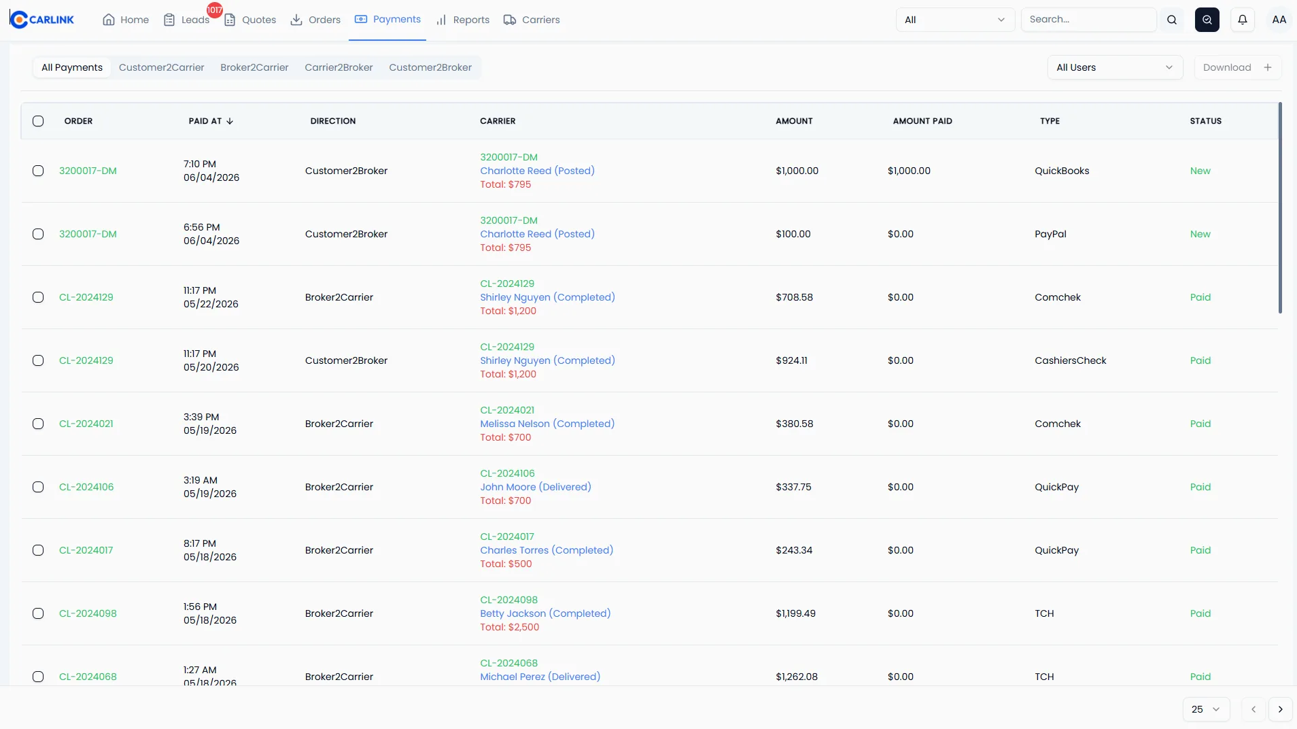Click the plus icon beside Download
This screenshot has height=729, width=1297.
point(1268,67)
